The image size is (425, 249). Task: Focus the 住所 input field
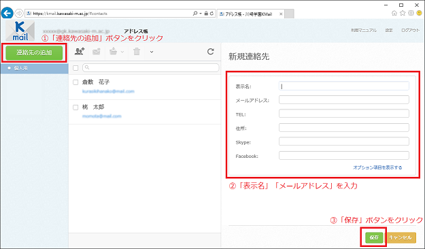pos(344,128)
